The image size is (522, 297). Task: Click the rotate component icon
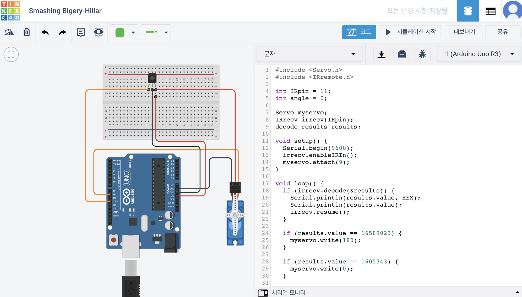pos(9,32)
